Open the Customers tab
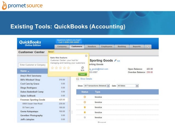Image resolution: width=175 pixels, height=131 pixels. pyautogui.click(x=77, y=47)
